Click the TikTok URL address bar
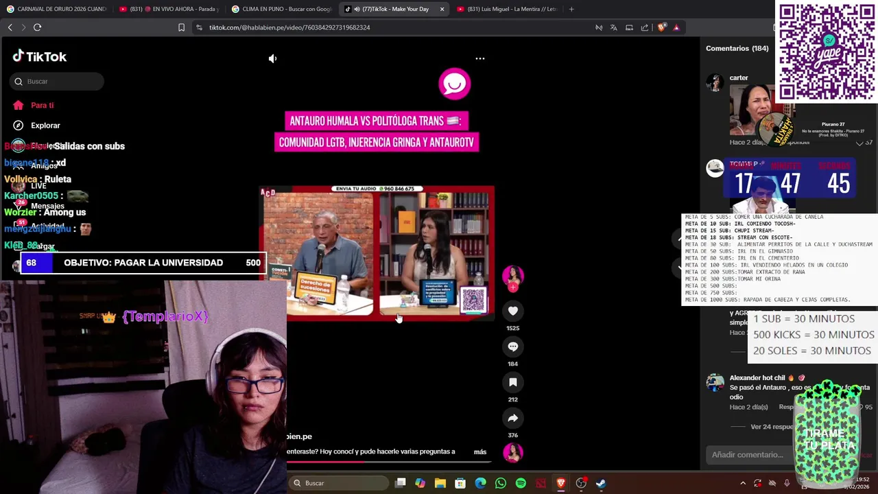 289,27
